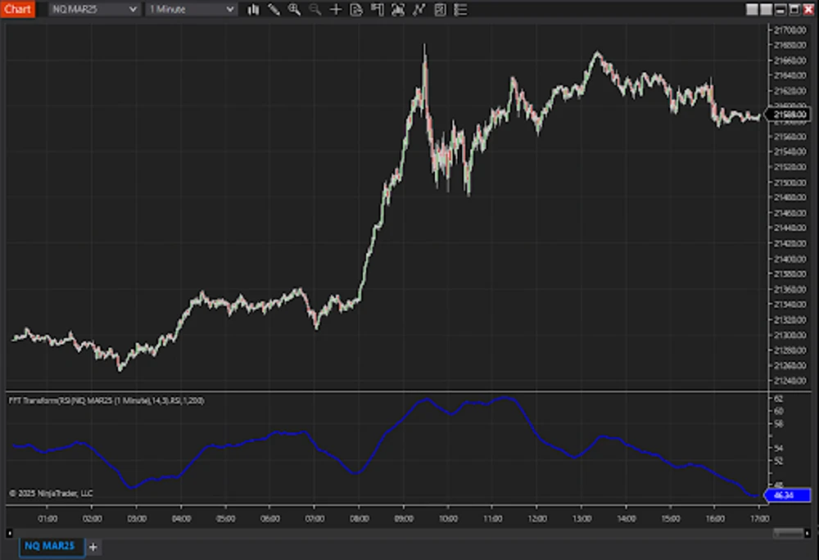Screen dimensions: 819x560
Task: Click the 01:00 time axis label
Action: (x=48, y=519)
